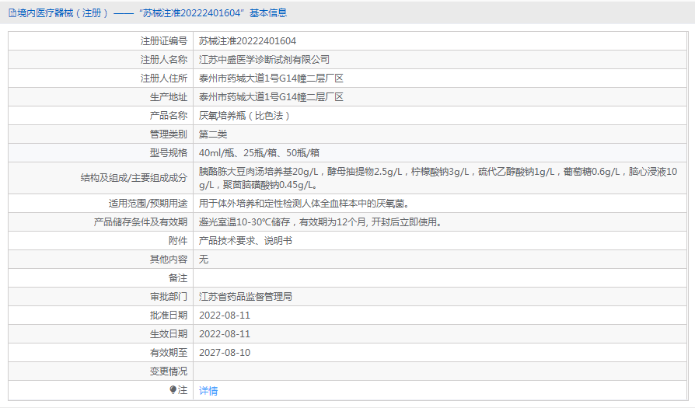Click the label 批准日期
Image resolution: width=695 pixels, height=408 pixels.
point(169,316)
